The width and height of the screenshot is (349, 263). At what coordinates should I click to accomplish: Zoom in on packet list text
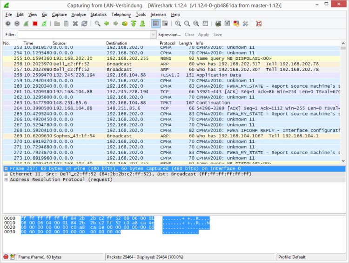coord(178,24)
